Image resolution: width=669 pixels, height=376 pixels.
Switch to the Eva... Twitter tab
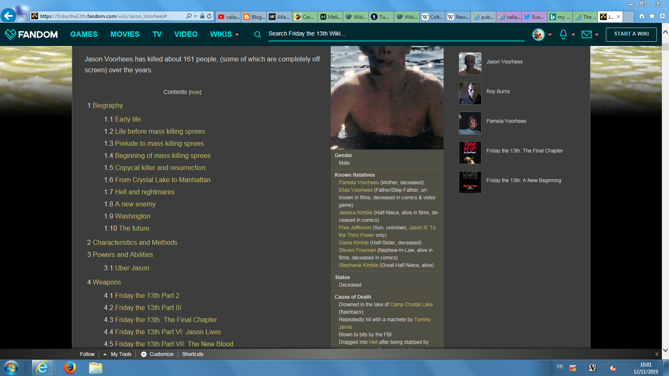[534, 17]
